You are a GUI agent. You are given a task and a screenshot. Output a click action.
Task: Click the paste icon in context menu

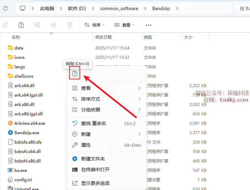click(74, 74)
